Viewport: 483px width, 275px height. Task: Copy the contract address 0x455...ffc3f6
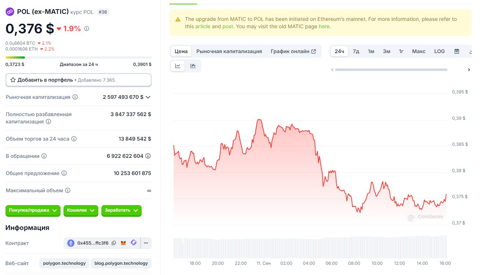(114, 243)
